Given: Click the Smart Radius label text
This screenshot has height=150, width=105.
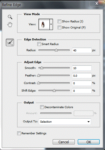Looking at the screenshot, I should coord(50,44).
